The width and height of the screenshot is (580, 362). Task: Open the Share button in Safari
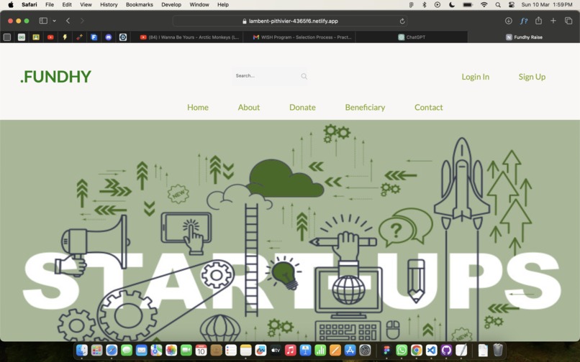pyautogui.click(x=538, y=21)
